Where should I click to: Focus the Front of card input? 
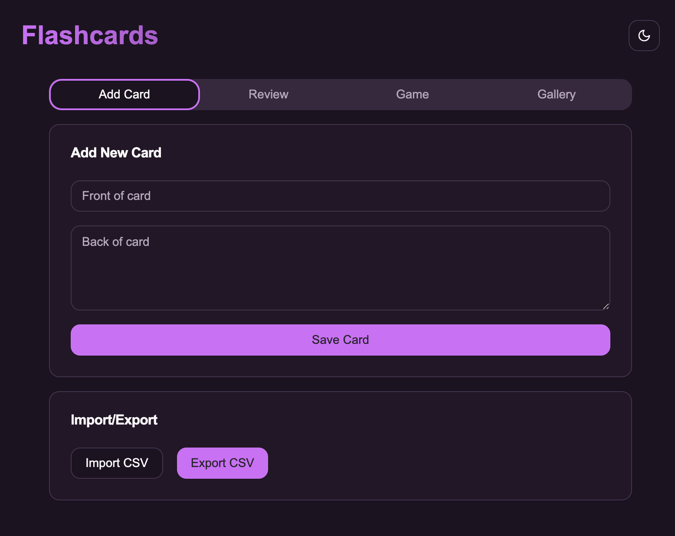coord(340,196)
